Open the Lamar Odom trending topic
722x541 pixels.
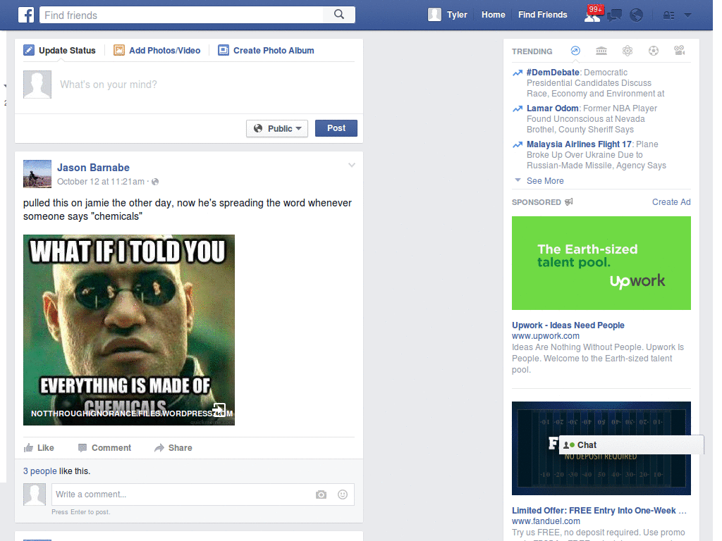pos(553,108)
